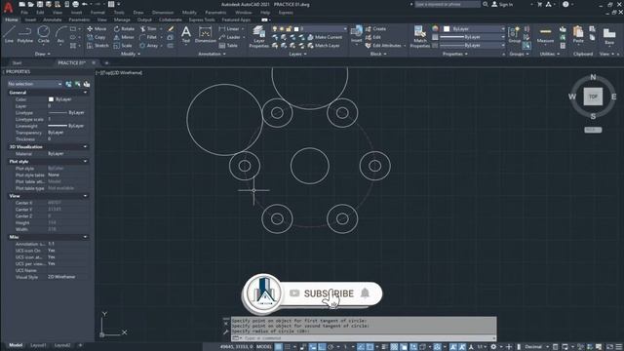The image size is (624, 351).
Task: Toggle PICKADD mode icon in Properties
Action: 69,84
